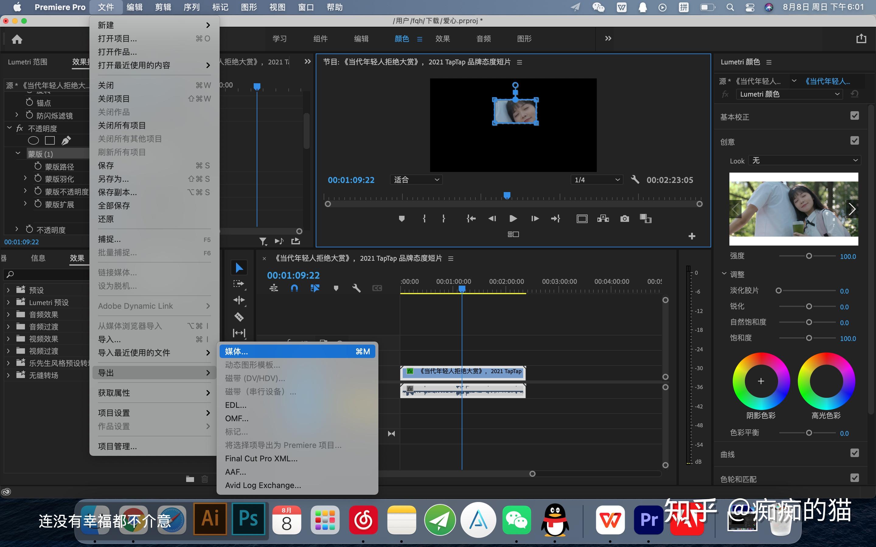Click Look preview thumbnail
The width and height of the screenshot is (876, 547).
(794, 209)
